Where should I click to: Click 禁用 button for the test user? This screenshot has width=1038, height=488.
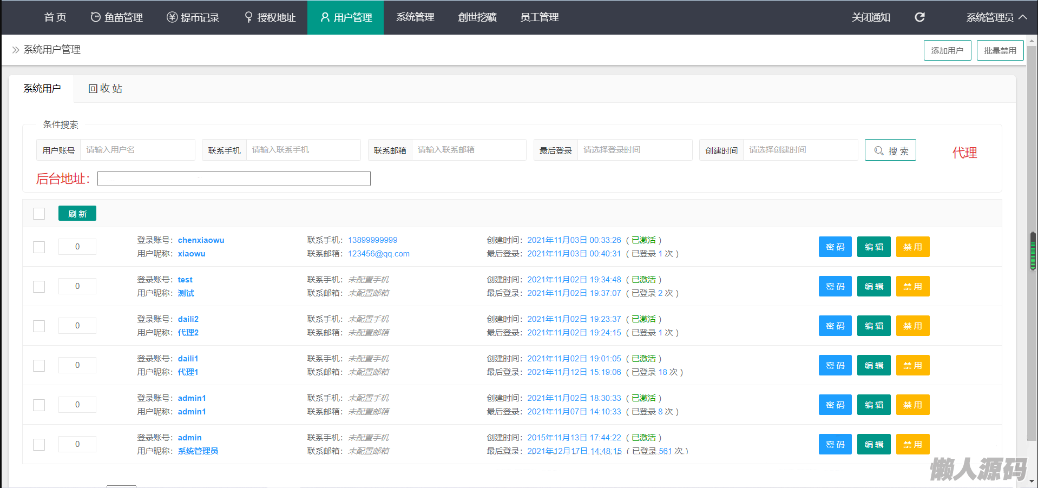pos(912,287)
